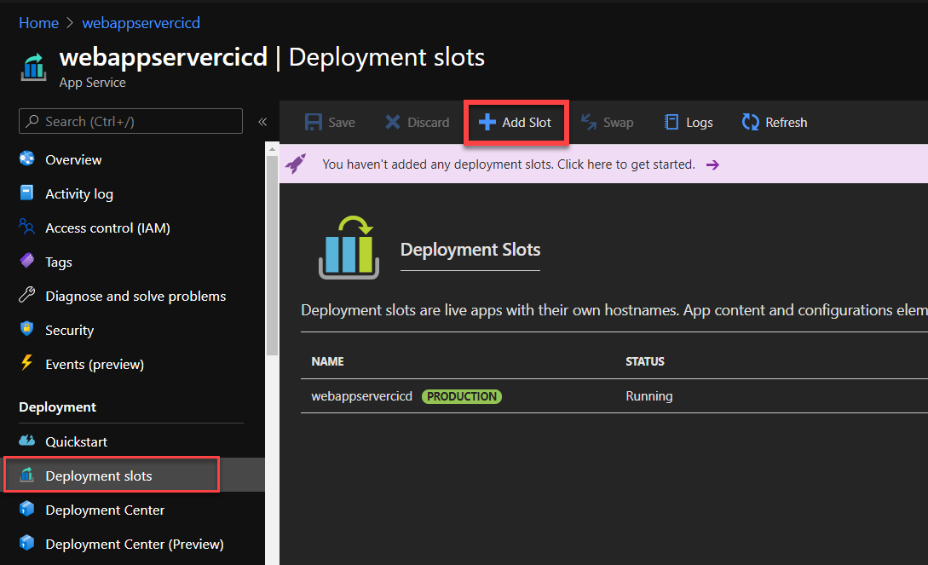Screen dimensions: 928x565
Task: Swap deployment slots
Action: pyautogui.click(x=608, y=122)
